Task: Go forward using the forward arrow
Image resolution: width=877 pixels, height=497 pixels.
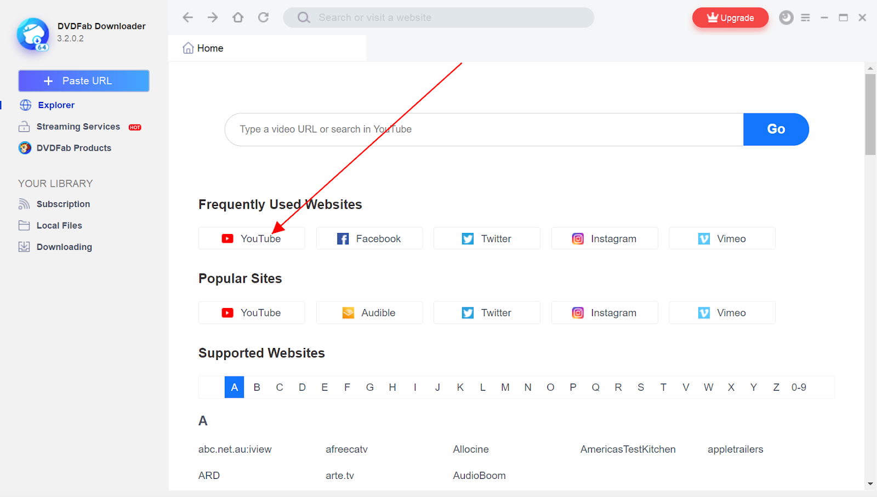Action: click(x=213, y=18)
